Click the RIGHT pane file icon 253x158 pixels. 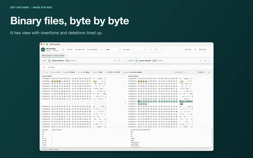pos(137,61)
